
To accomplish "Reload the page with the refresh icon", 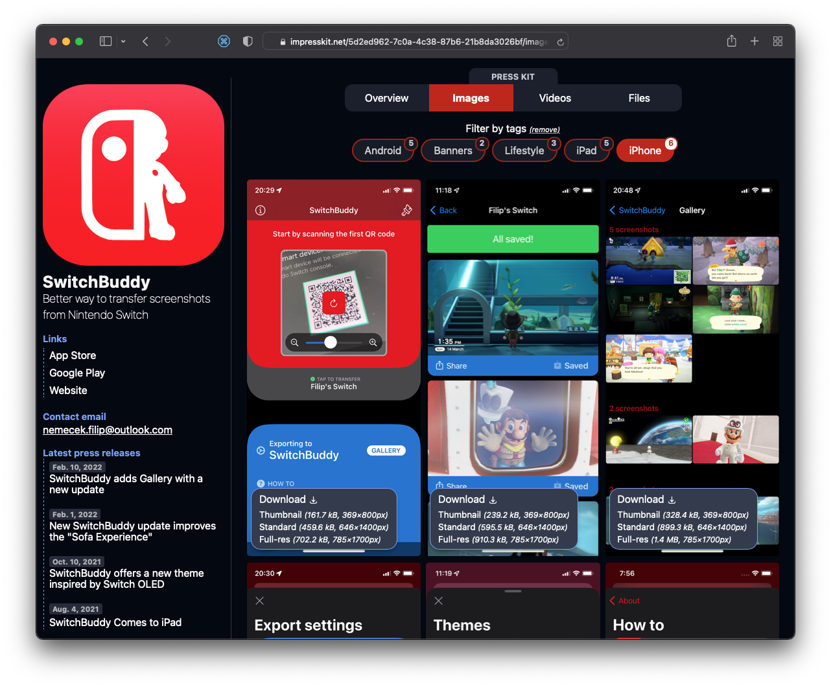I will [x=560, y=41].
